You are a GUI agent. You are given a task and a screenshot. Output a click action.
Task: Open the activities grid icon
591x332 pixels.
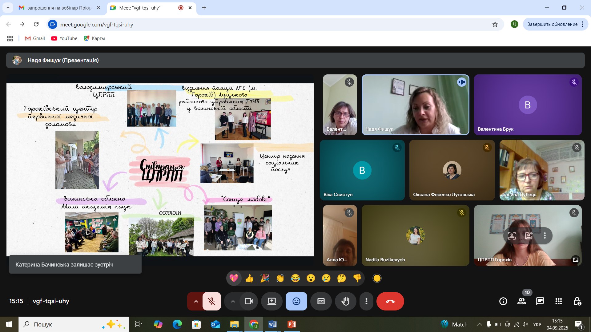(559, 301)
